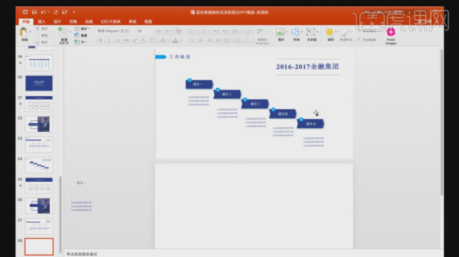Click the 2016-2017金融集团 title text

click(308, 67)
